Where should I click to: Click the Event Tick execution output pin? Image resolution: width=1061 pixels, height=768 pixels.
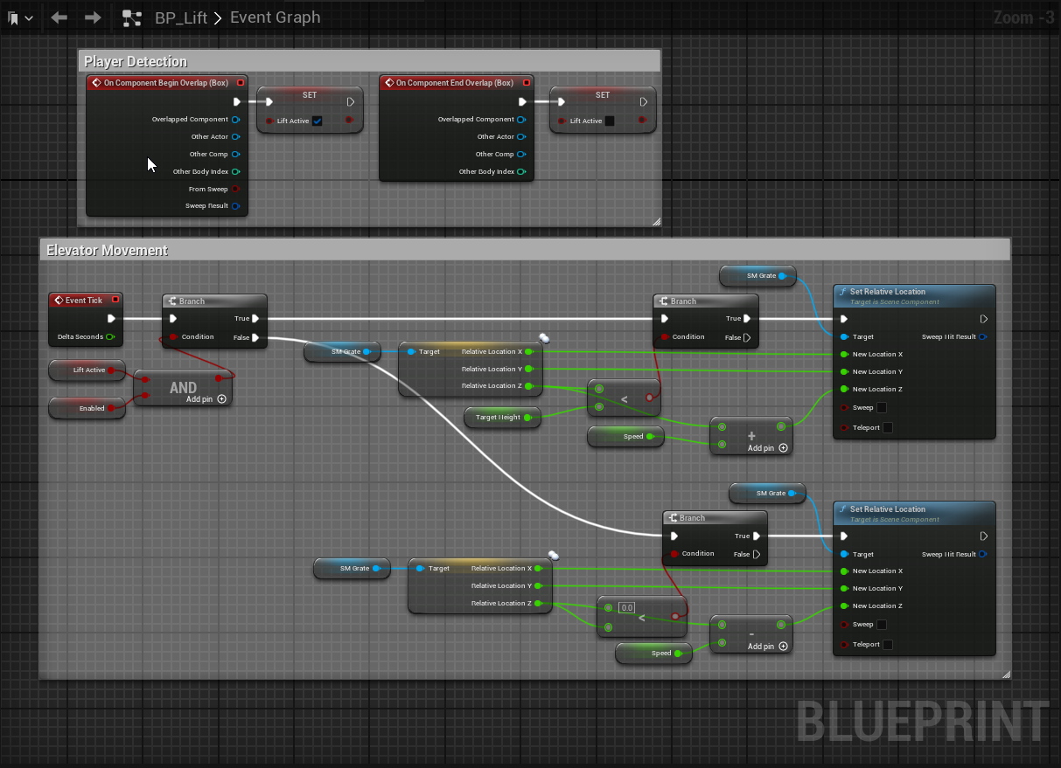pos(112,319)
